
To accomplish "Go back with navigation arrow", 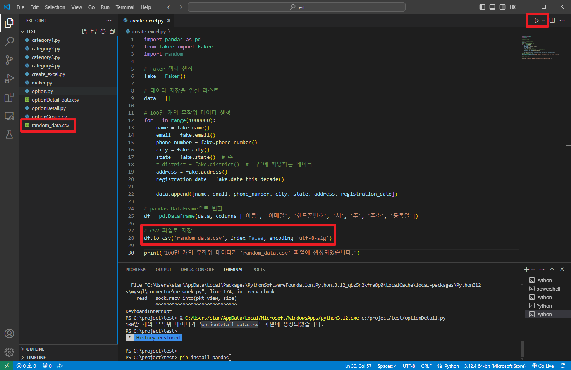I will click(170, 7).
